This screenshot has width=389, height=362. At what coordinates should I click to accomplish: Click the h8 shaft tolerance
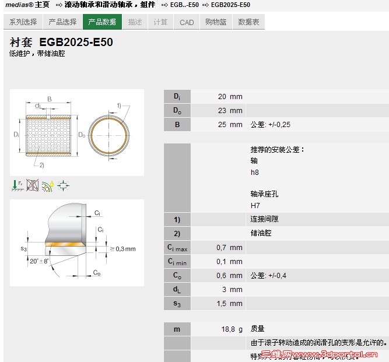tap(255, 173)
